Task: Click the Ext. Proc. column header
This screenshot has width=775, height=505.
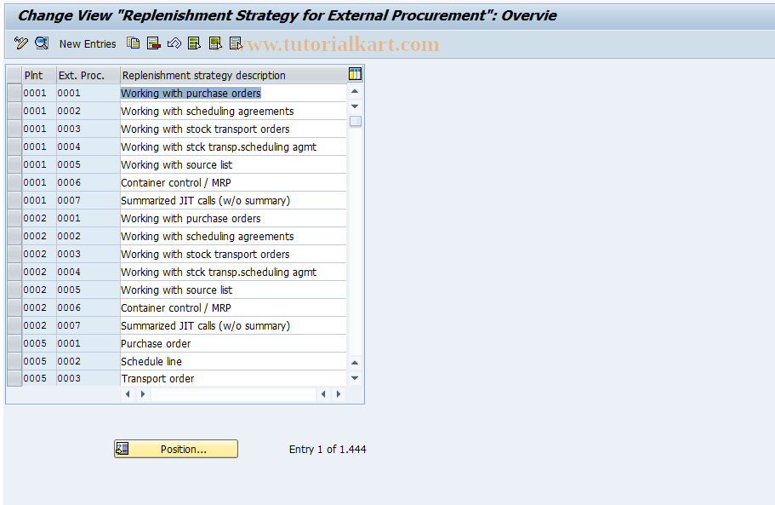Action: click(x=83, y=75)
